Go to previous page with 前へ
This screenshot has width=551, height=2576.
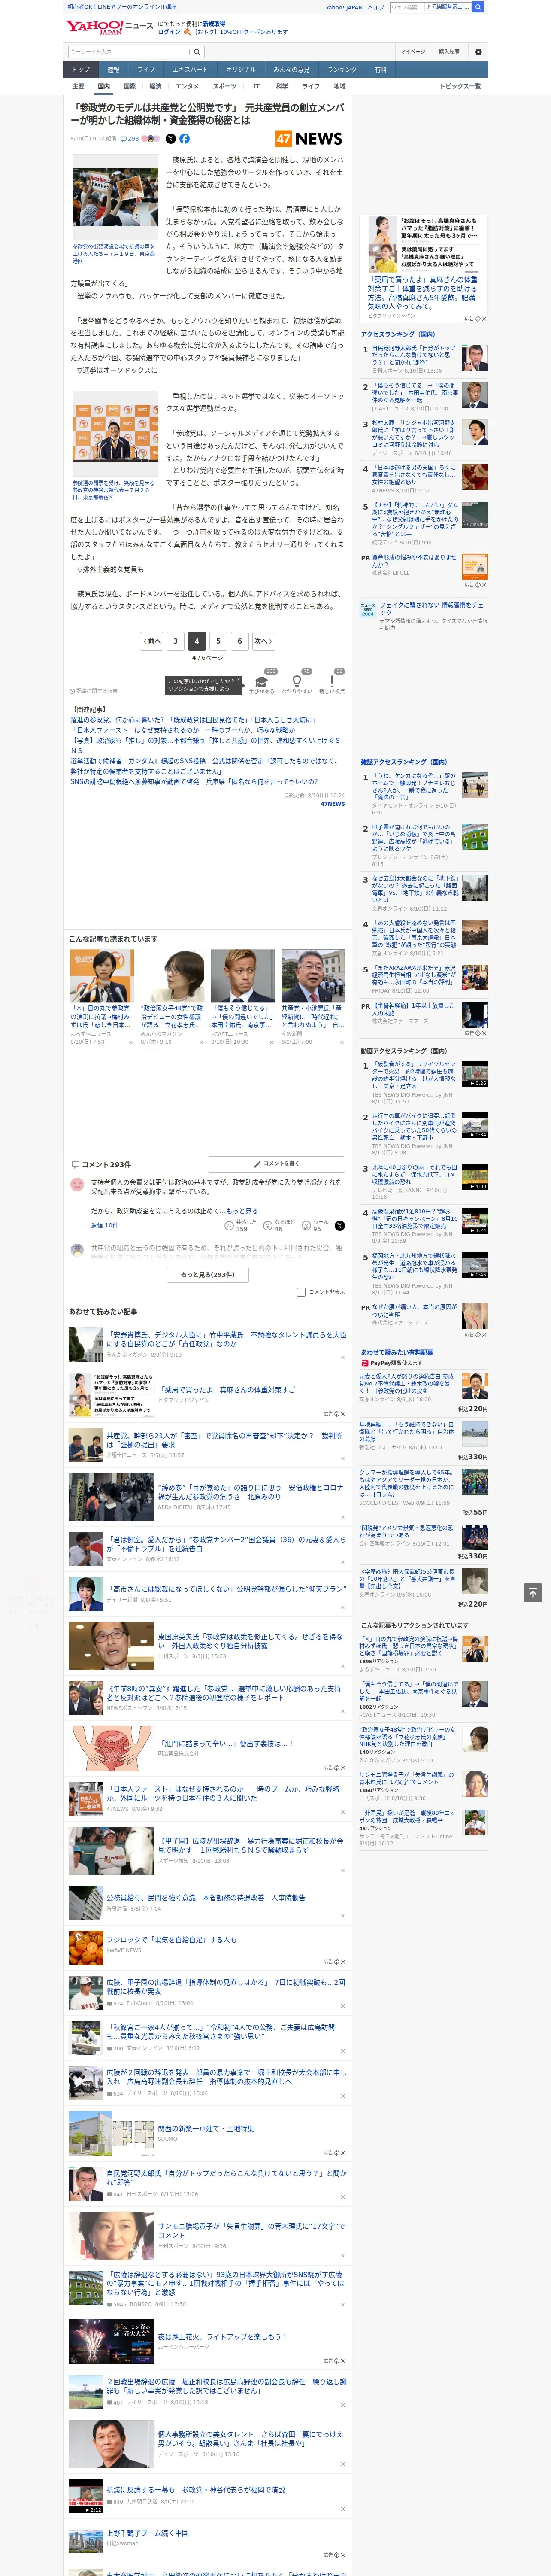coord(151,641)
